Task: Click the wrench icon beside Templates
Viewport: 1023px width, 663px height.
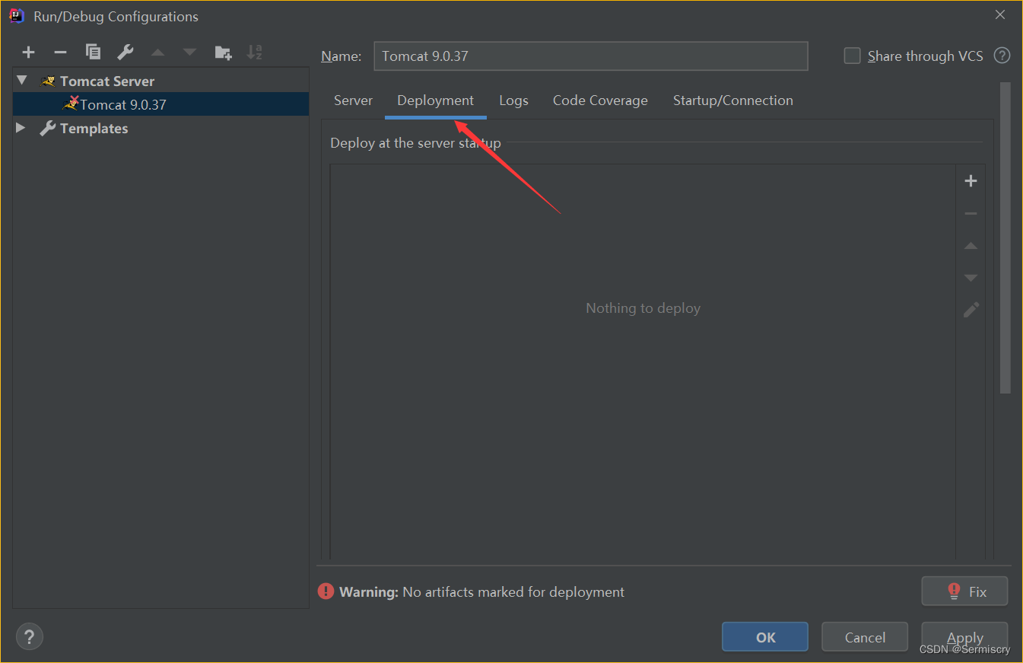Action: pyautogui.click(x=48, y=128)
